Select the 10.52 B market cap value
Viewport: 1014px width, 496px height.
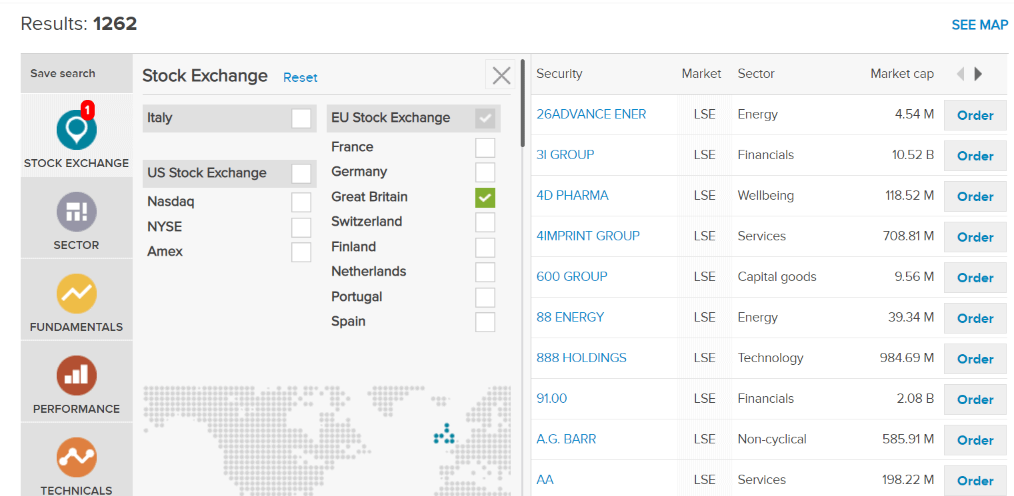tap(913, 154)
